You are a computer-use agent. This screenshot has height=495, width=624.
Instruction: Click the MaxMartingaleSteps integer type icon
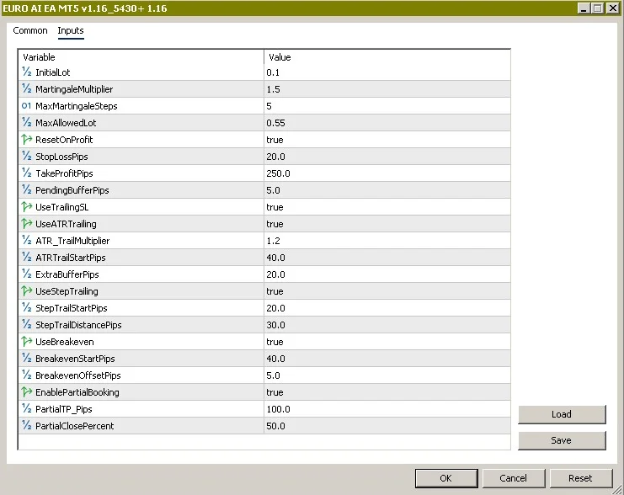pos(27,106)
